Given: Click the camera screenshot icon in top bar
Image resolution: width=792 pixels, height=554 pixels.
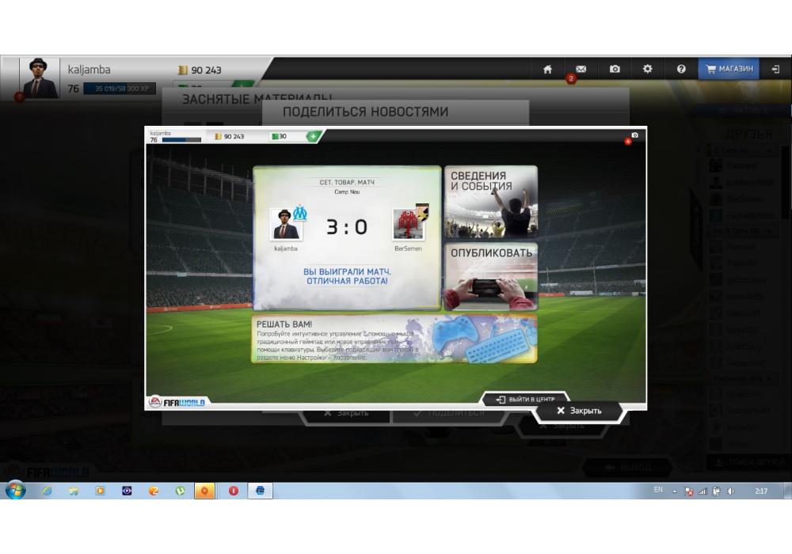Looking at the screenshot, I should [x=615, y=70].
